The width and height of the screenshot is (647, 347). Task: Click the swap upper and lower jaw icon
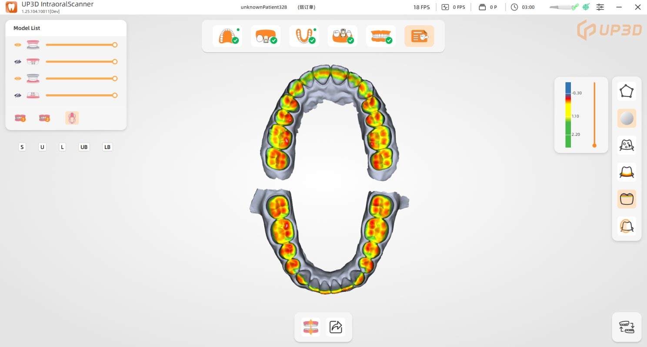click(x=627, y=327)
